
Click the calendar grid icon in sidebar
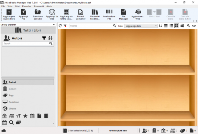(32, 116)
